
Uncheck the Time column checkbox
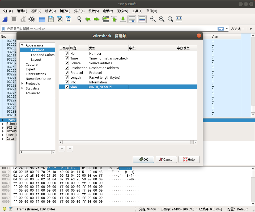tap(67, 58)
